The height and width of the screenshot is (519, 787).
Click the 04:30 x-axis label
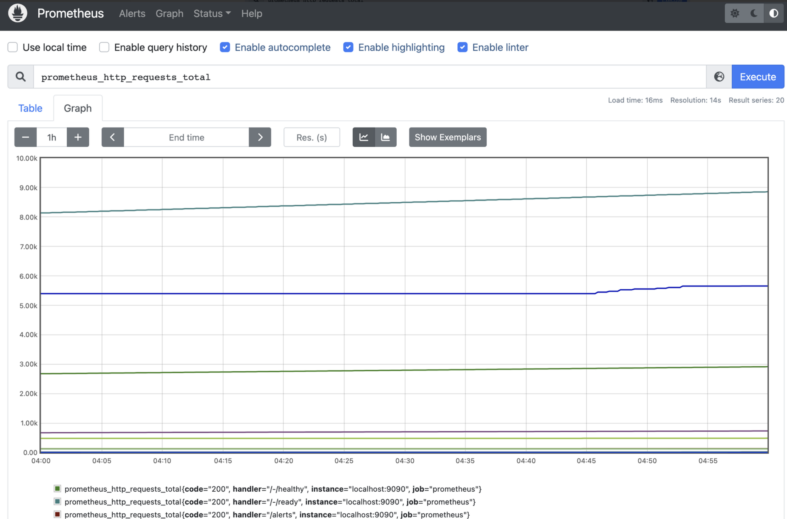point(405,461)
